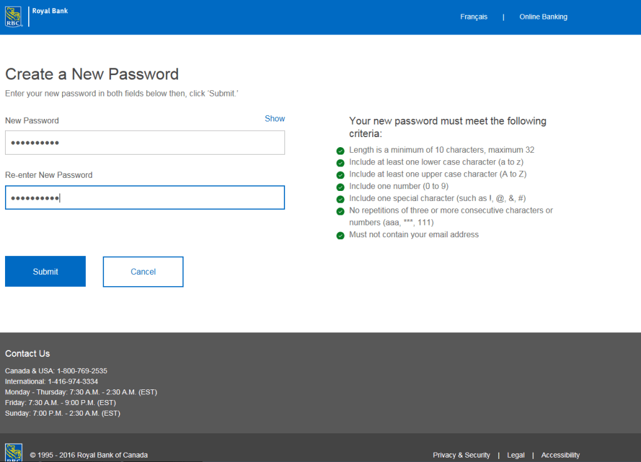641x462 pixels.
Task: Click green checkmark beside special character criterion
Action: 340,199
